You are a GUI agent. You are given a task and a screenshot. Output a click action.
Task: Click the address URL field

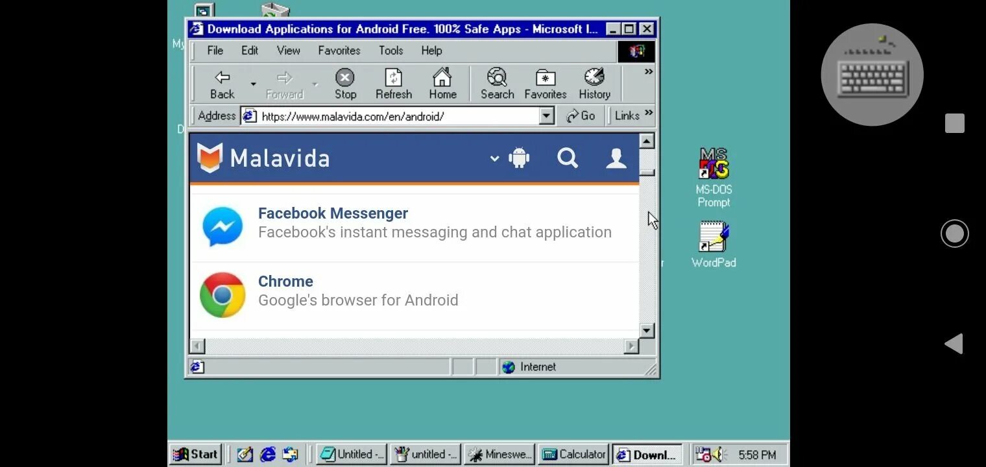pyautogui.click(x=399, y=116)
